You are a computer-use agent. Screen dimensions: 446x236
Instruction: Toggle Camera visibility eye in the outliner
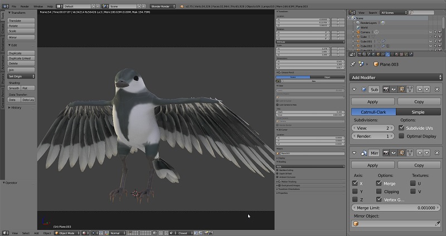click(x=430, y=32)
